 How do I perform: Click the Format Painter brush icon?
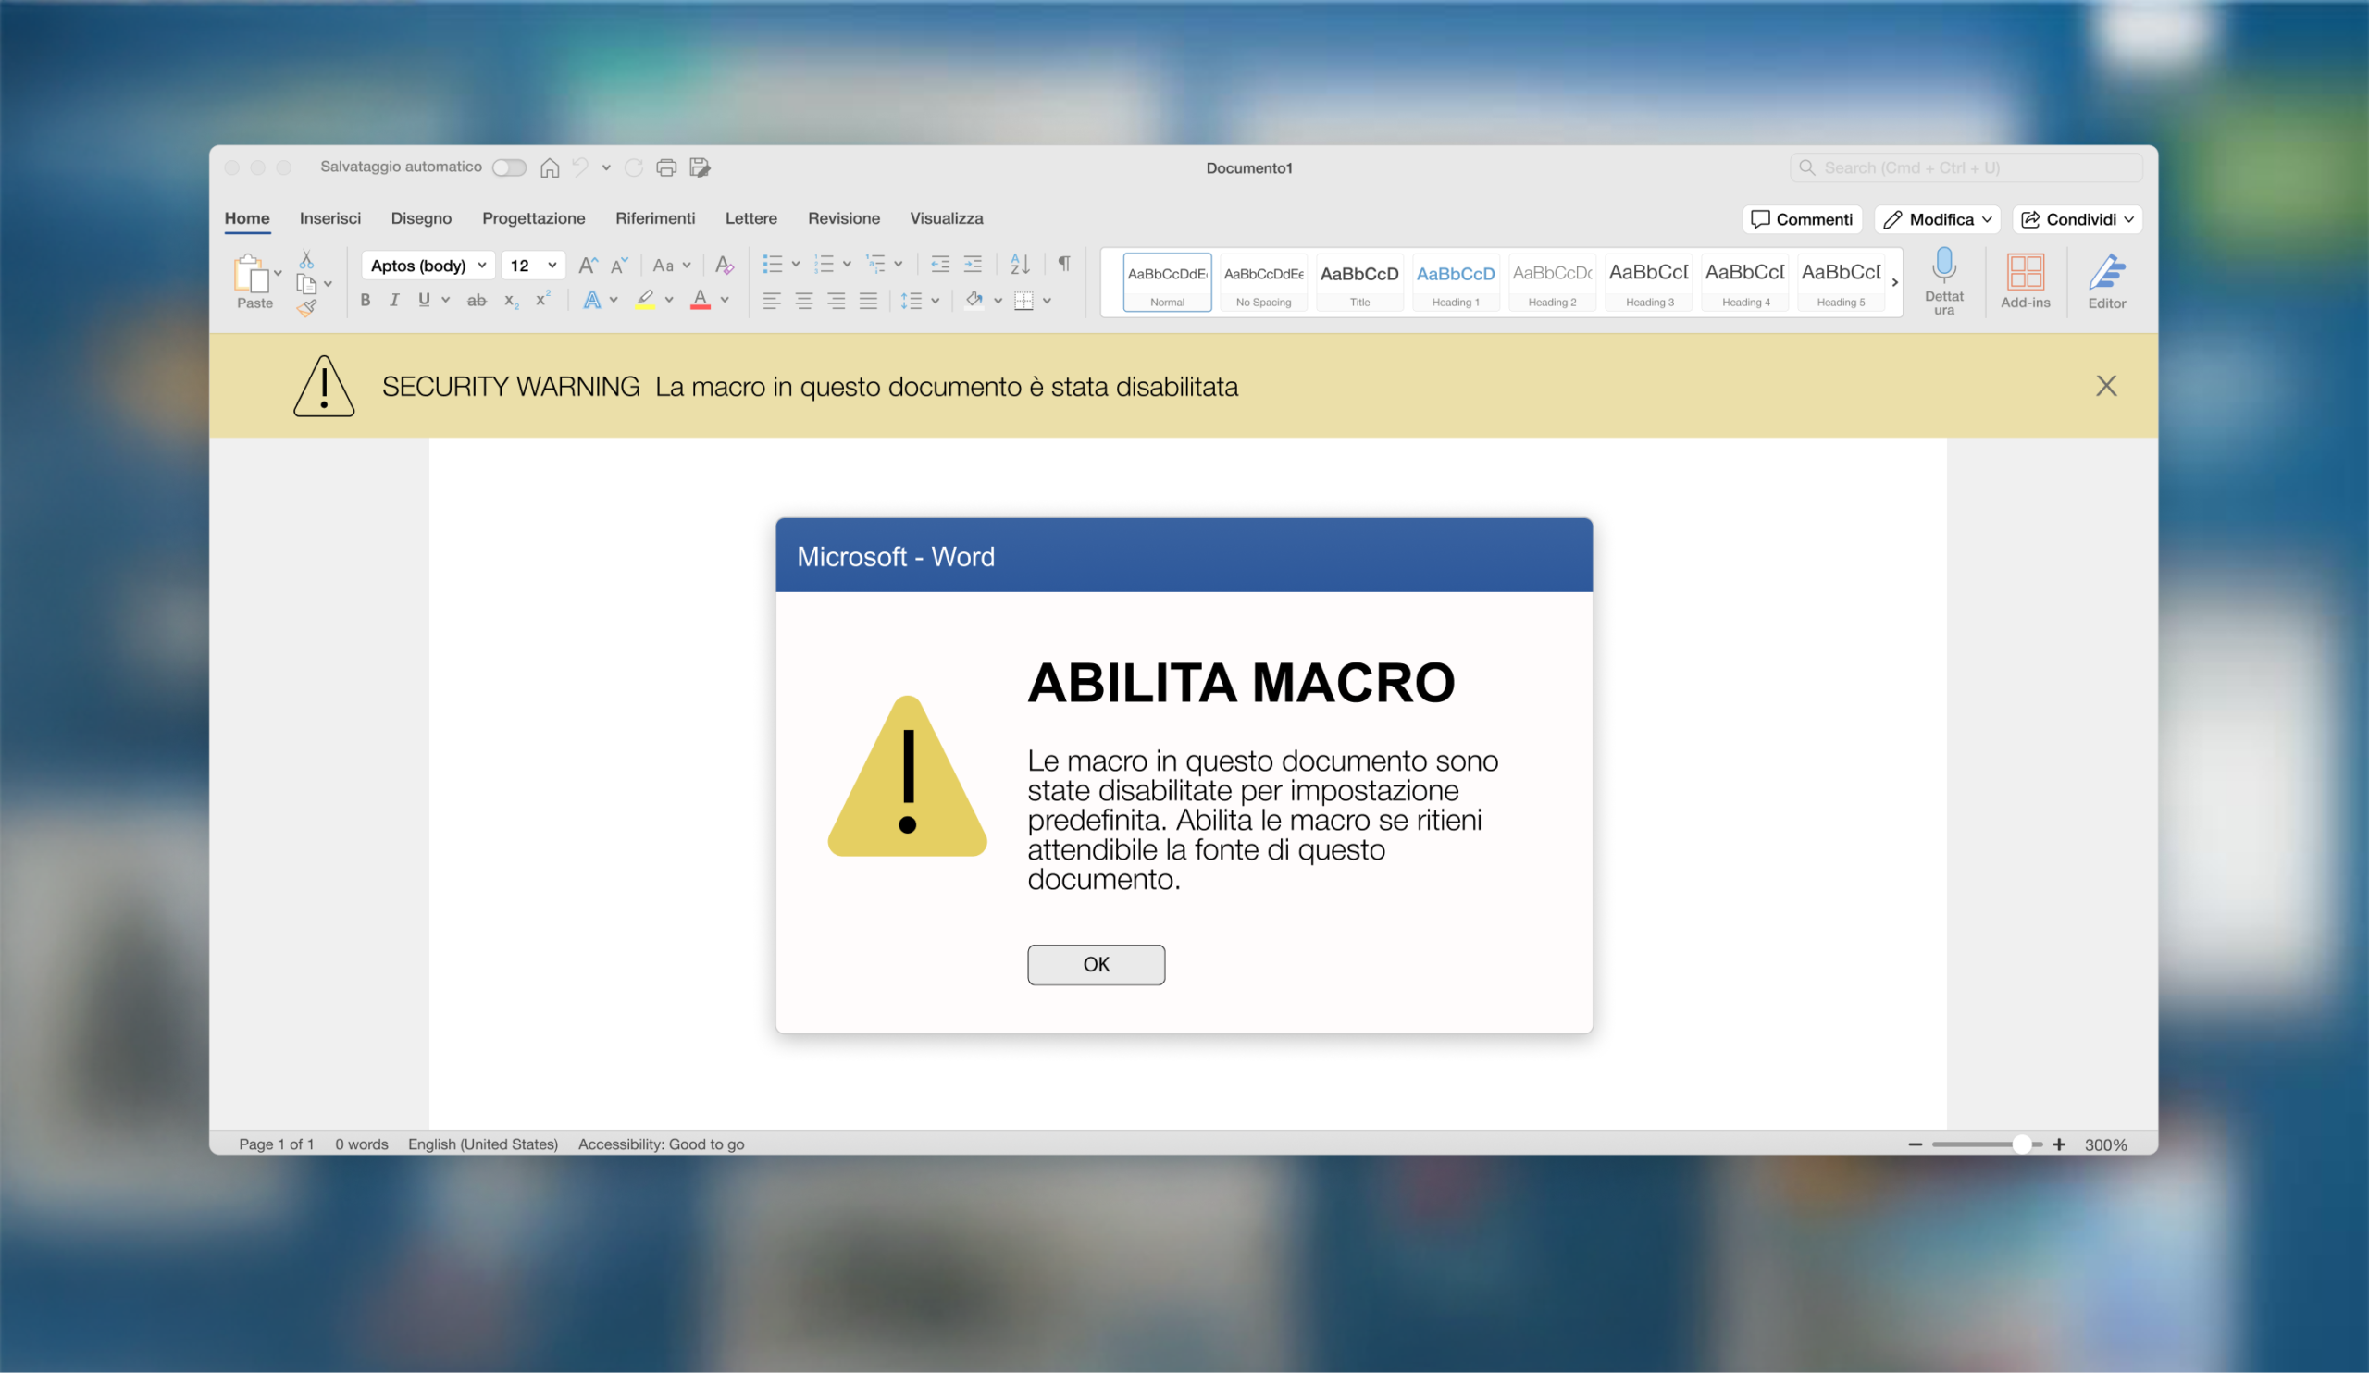[306, 307]
